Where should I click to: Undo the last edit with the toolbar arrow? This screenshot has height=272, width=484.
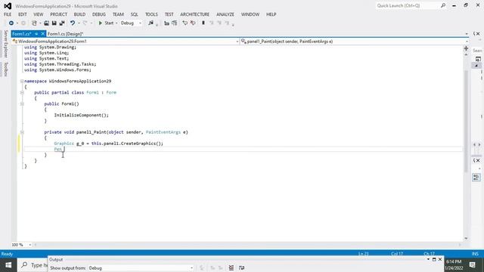coord(73,23)
